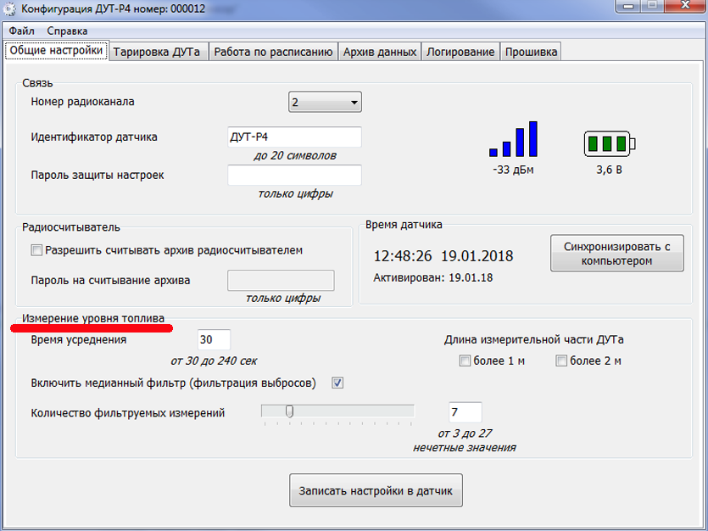This screenshot has height=531, width=708.
Task: Click the 'Пароль защиты настроек' label
Action: tap(98, 176)
